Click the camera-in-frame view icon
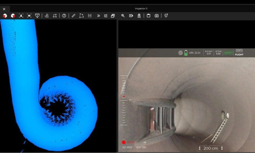The image size is (255, 153). [29, 16]
